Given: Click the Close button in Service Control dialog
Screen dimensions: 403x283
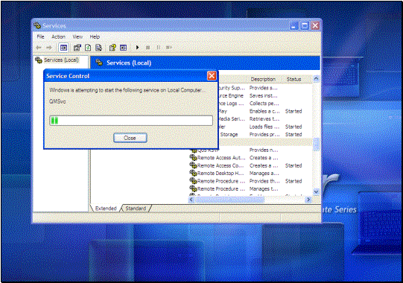Looking at the screenshot, I should (x=130, y=138).
